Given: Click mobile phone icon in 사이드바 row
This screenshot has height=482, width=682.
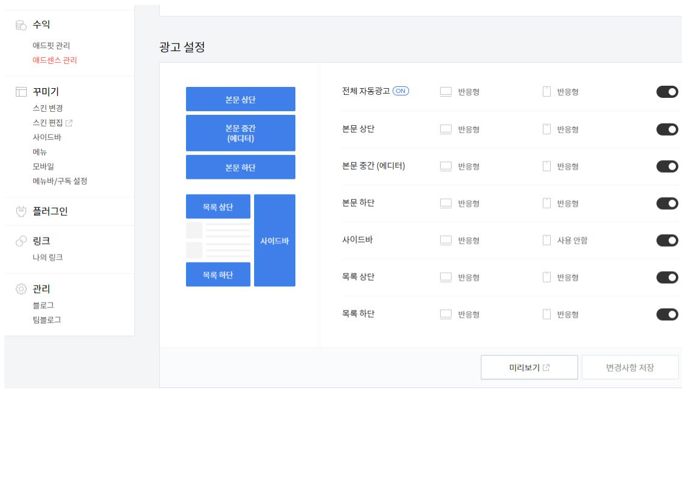Looking at the screenshot, I should (546, 240).
